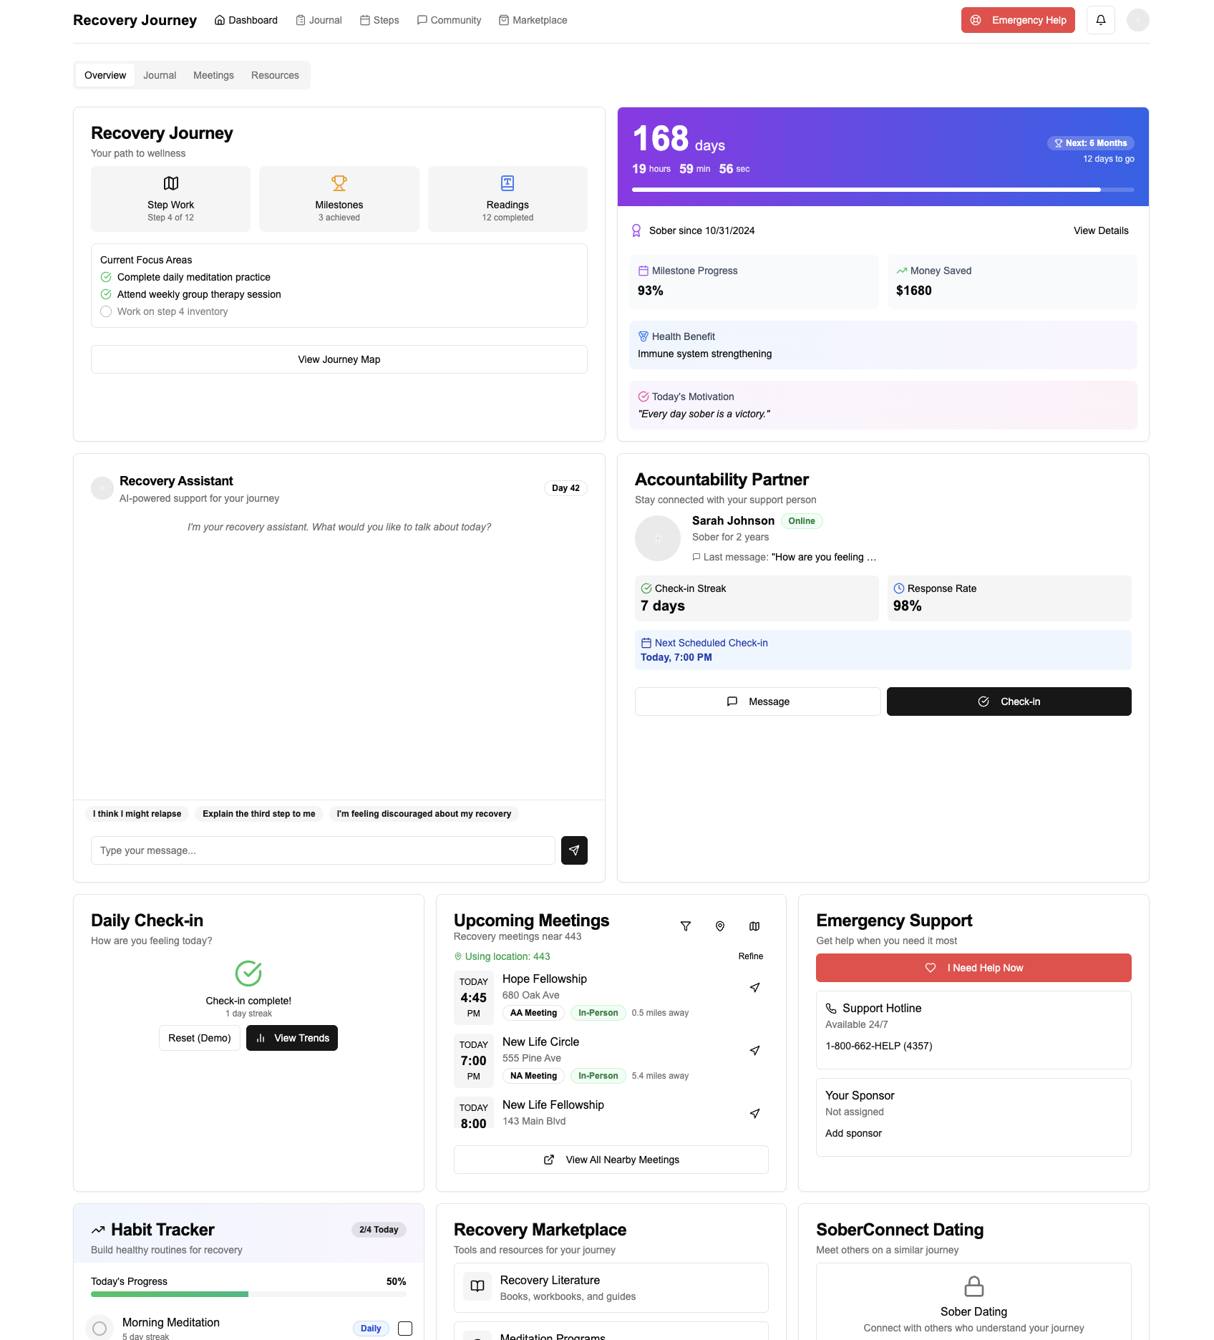Click the send arrow in Recovery Assistant chat
The image size is (1214, 1340).
[x=573, y=850]
